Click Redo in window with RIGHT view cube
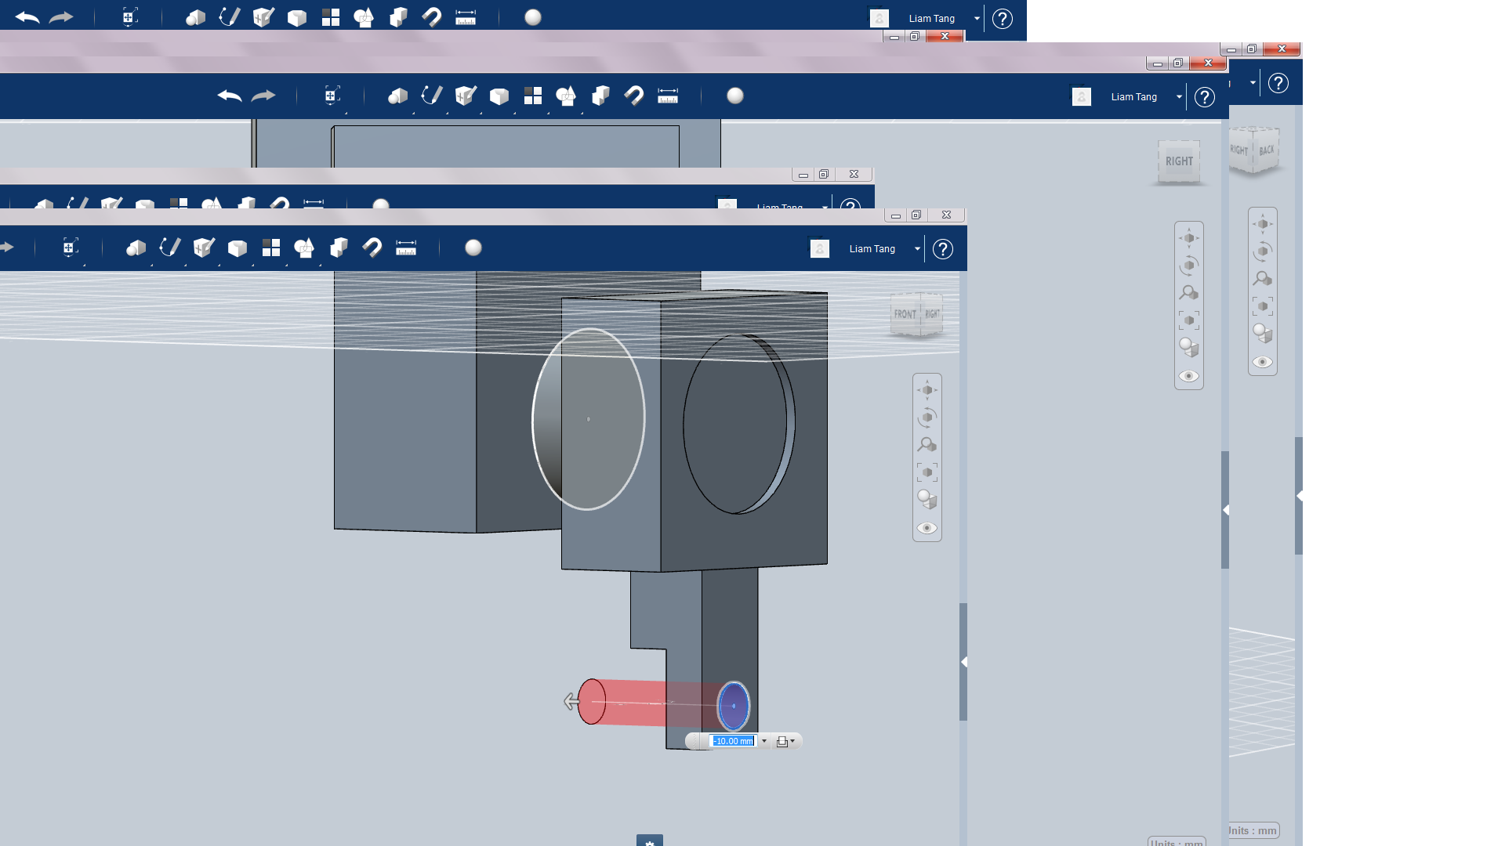Image resolution: width=1505 pixels, height=846 pixels. (263, 96)
